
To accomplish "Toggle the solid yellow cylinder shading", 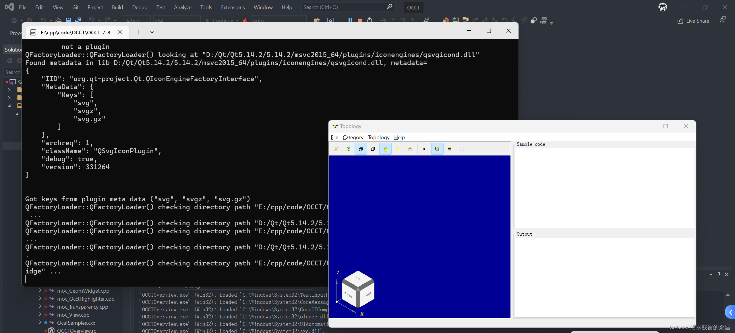I will click(x=385, y=149).
